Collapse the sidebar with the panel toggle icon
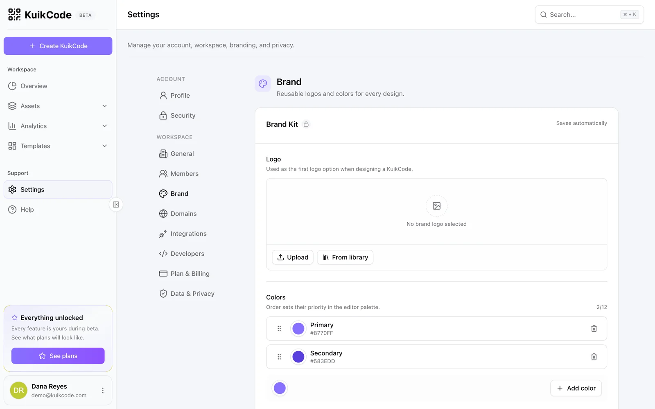 point(116,204)
